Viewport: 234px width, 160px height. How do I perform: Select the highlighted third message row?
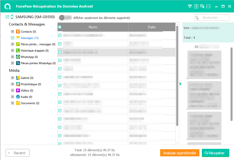click(116, 52)
